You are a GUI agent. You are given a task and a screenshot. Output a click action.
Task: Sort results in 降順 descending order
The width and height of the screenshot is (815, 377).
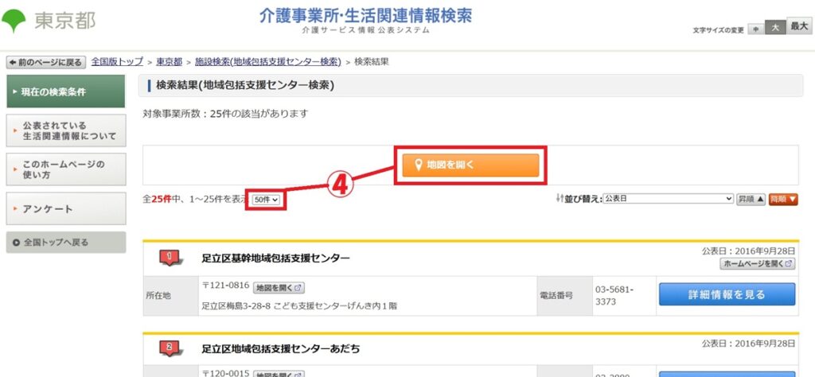[x=783, y=199]
